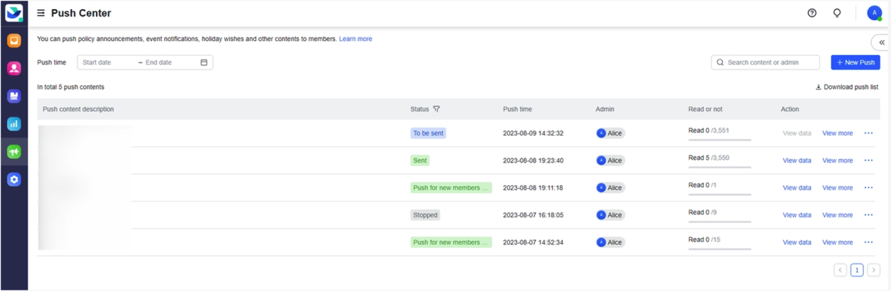Toggle the hamburger menu beside Push Center
This screenshot has height=291, width=891.
click(41, 13)
